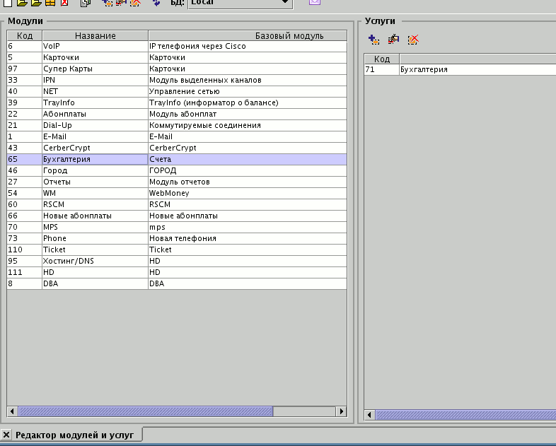Screen dimensions: 556x446
Task: Click Код column header in Услуги table
Action: (382, 59)
